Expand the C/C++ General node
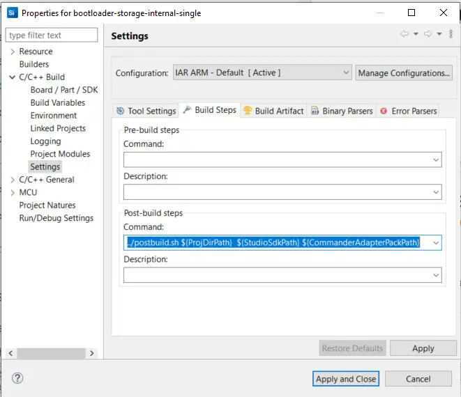This screenshot has height=397, width=461. [13, 180]
